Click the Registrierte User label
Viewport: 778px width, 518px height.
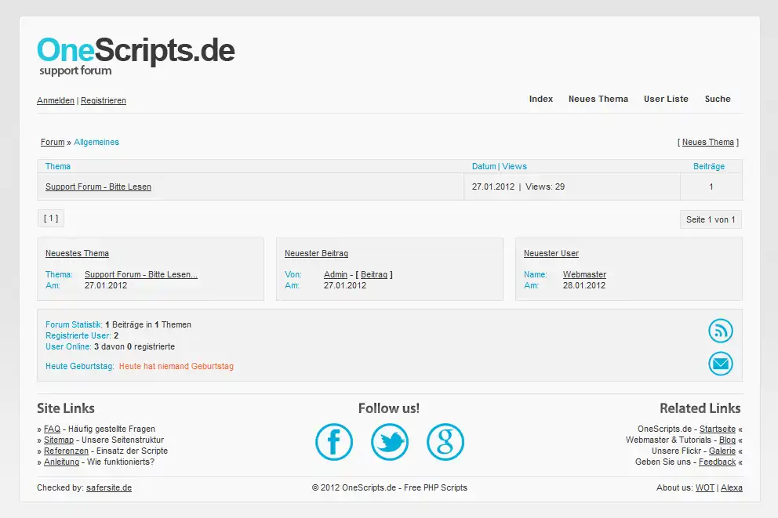(x=78, y=335)
